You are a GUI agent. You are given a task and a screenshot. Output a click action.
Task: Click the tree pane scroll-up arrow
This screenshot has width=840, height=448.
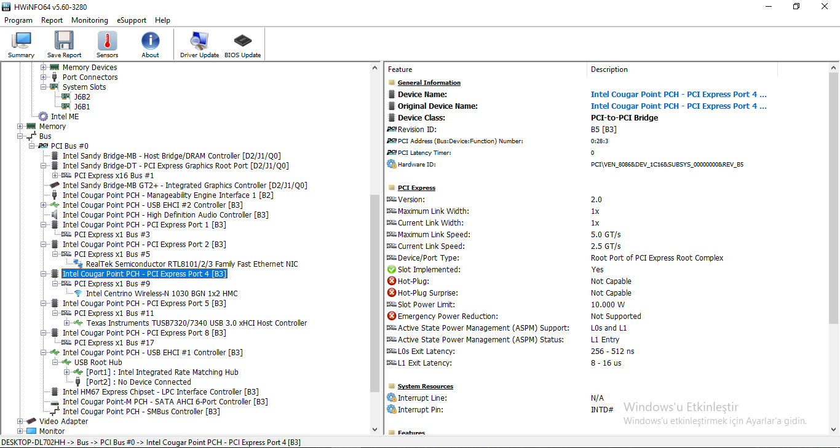click(376, 67)
